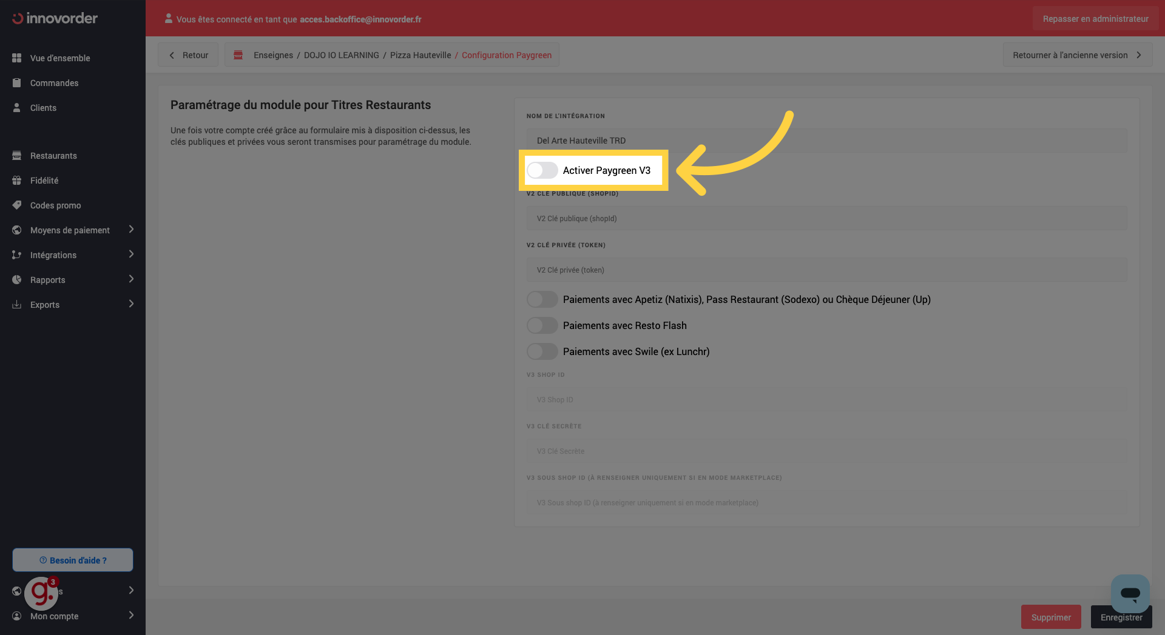Toggle Paiements avec Resto Flash

point(542,325)
